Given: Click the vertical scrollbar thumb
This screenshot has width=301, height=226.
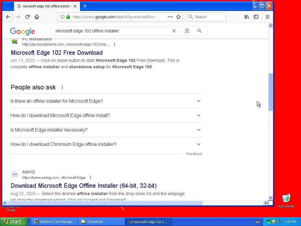Looking at the screenshot, I should [x=270, y=92].
